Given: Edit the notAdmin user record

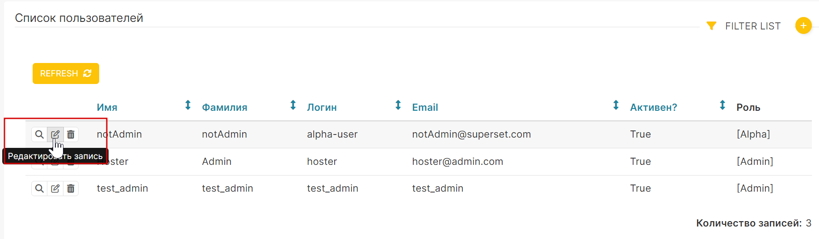Looking at the screenshot, I should (55, 134).
